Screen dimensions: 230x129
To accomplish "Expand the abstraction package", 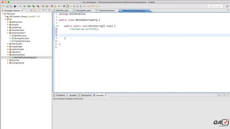I will point(8,22).
